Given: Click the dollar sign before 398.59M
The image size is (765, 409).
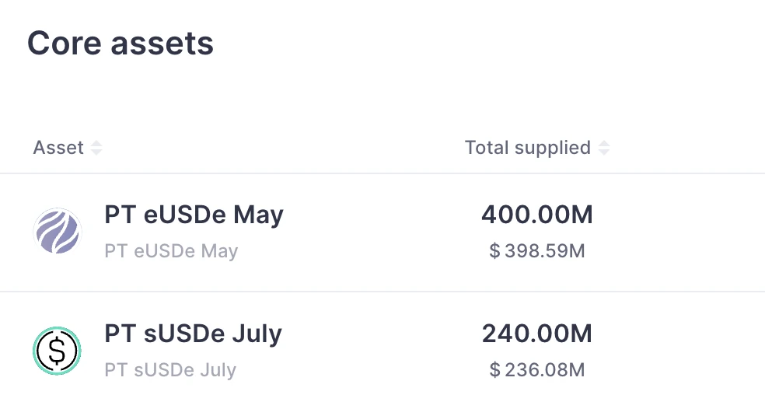Looking at the screenshot, I should pyautogui.click(x=495, y=251).
